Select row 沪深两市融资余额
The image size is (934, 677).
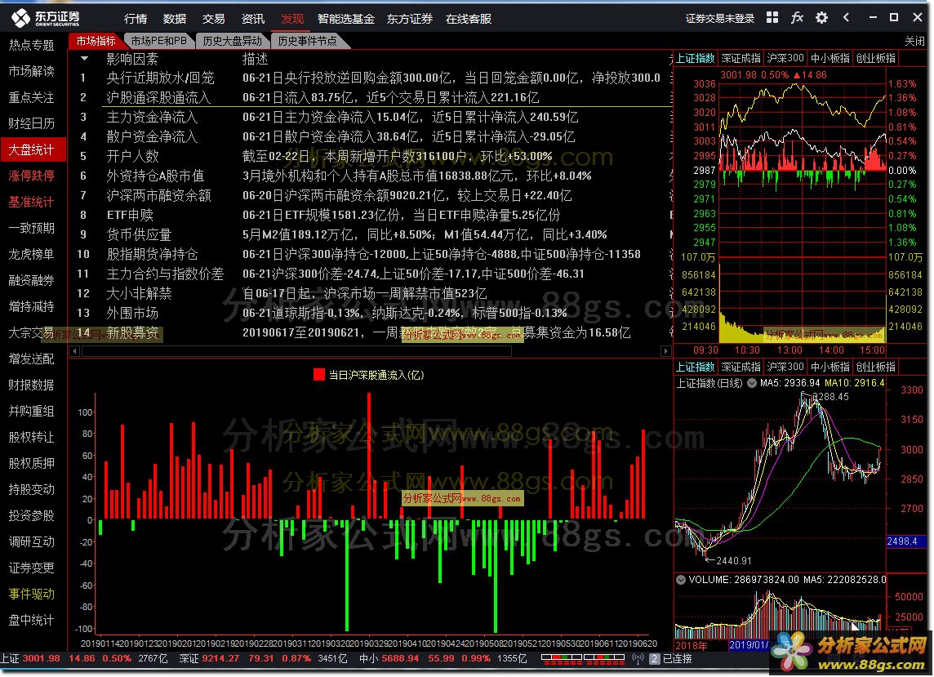[371, 196]
